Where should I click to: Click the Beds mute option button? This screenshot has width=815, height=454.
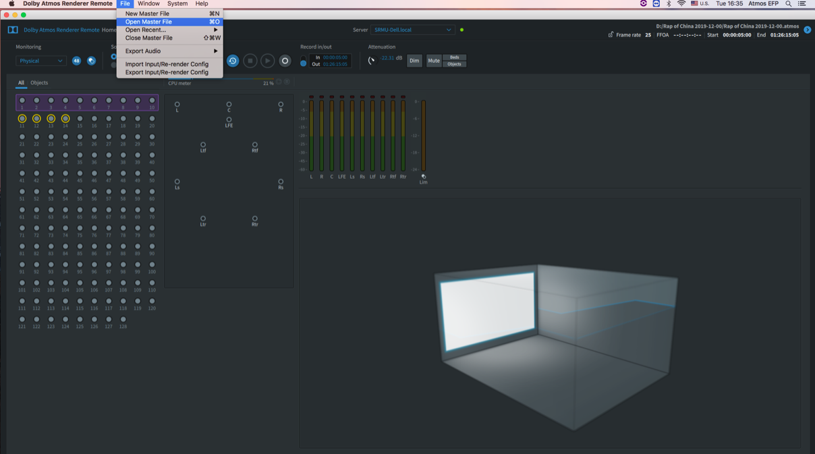pyautogui.click(x=454, y=57)
